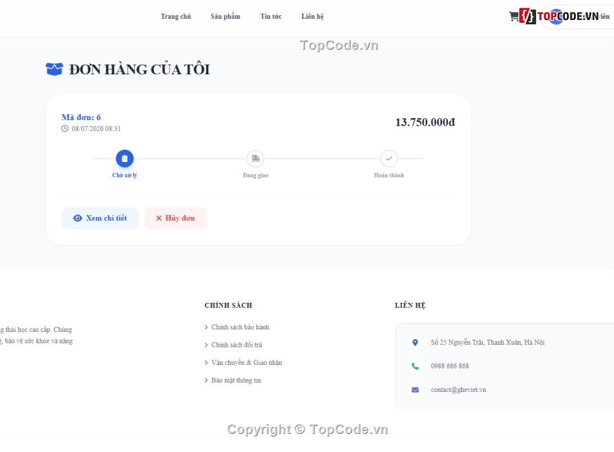Viewport: 614px width, 452px height.
Task: Open Chính sách đổi trả link
Action: click(237, 345)
